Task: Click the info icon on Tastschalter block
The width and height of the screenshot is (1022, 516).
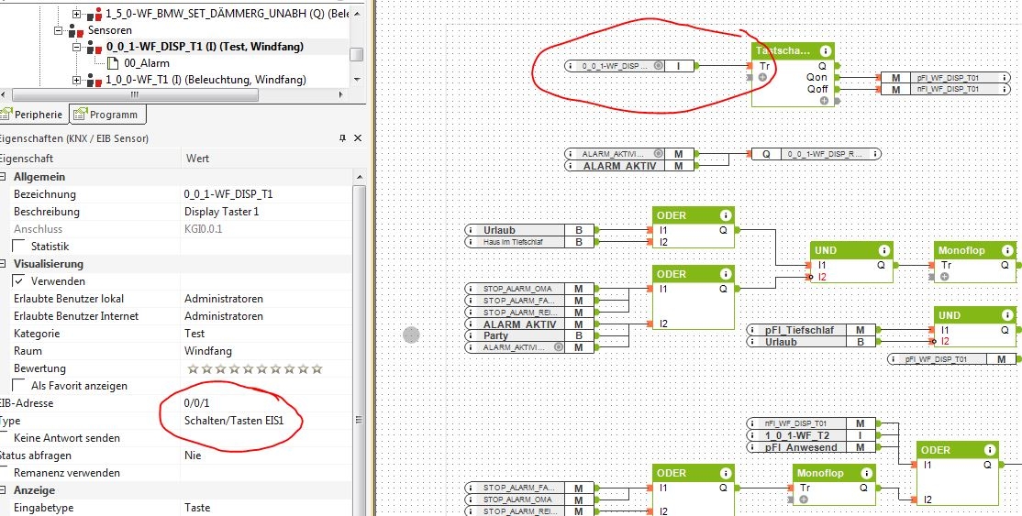Action: pos(826,51)
